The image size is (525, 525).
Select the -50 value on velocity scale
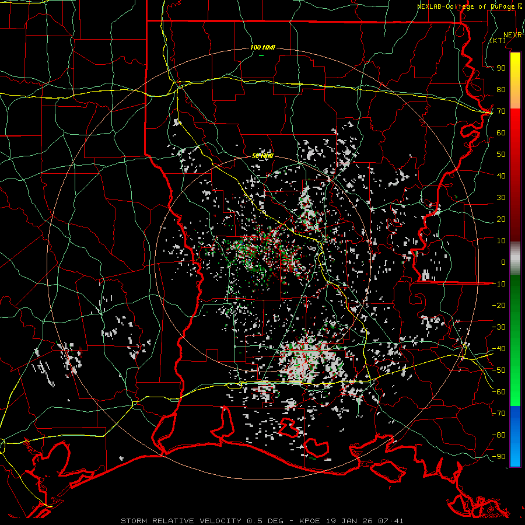click(x=499, y=370)
